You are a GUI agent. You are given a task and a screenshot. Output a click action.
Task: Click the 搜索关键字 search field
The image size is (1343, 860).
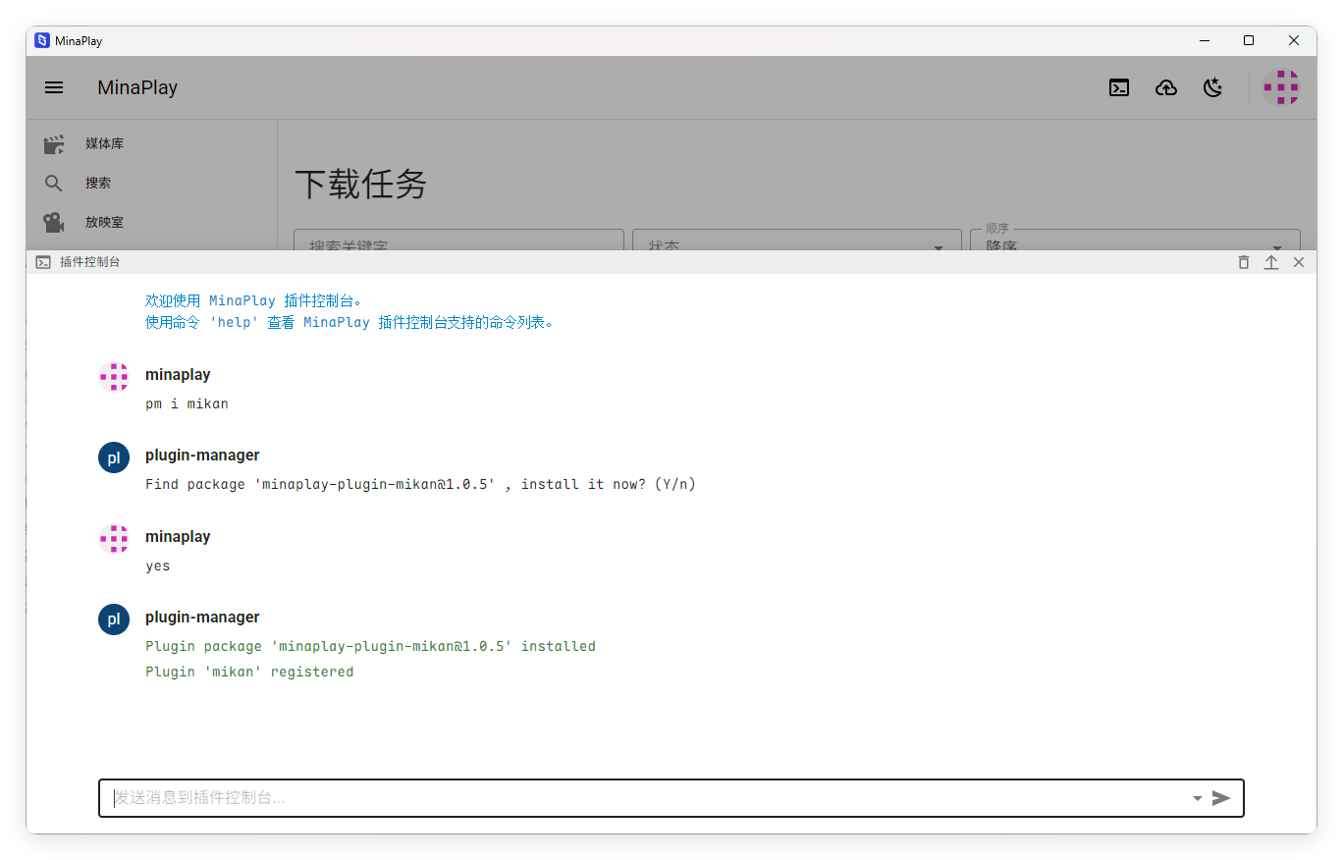tap(458, 244)
